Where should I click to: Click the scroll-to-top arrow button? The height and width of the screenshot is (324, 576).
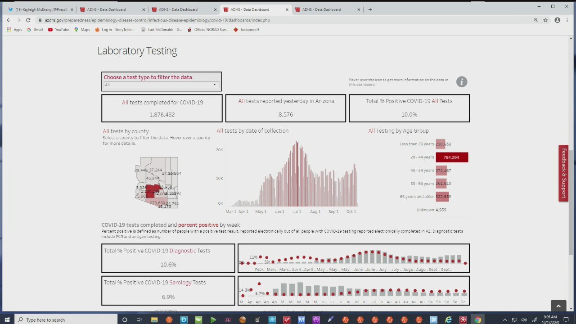click(558, 306)
